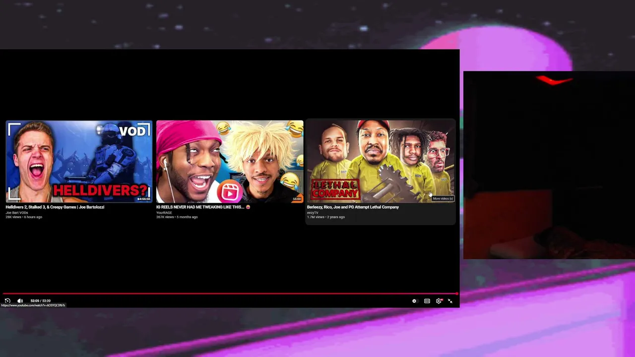The image size is (635, 357).
Task: Visit the Joe Bart VODs channel
Action: click(17, 213)
